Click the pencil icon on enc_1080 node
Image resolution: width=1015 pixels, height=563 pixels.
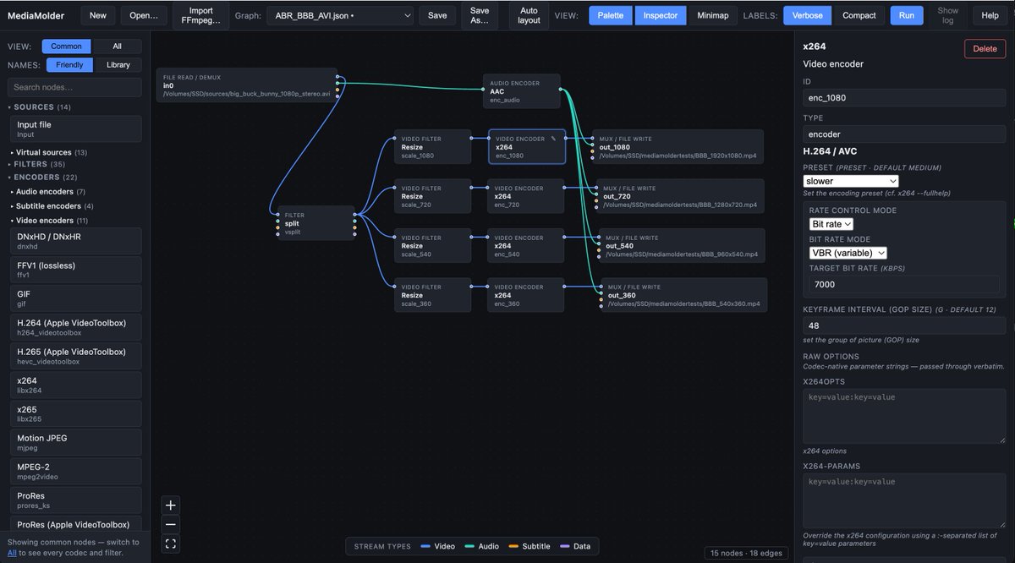[x=553, y=139]
